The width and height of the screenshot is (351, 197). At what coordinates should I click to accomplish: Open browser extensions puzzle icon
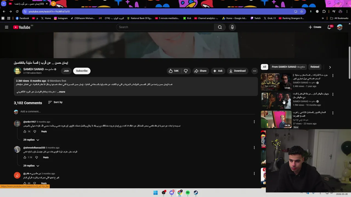coord(324,11)
